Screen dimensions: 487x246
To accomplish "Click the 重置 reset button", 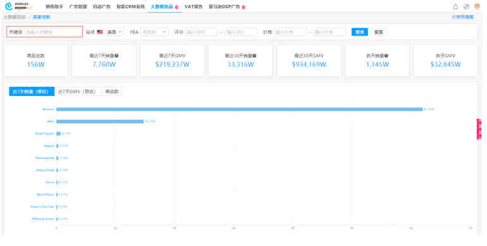I will click(378, 32).
